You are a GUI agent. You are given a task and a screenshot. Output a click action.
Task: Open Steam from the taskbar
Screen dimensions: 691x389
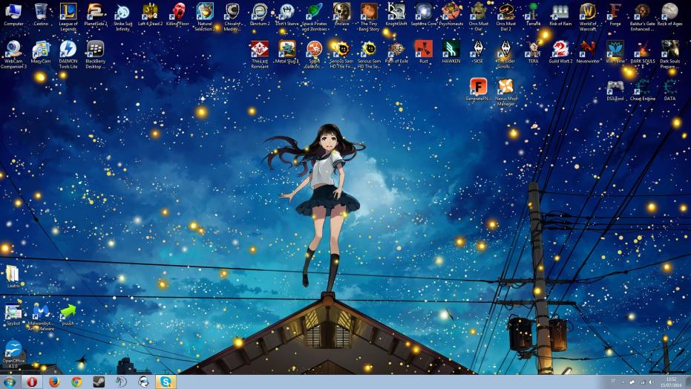99,382
